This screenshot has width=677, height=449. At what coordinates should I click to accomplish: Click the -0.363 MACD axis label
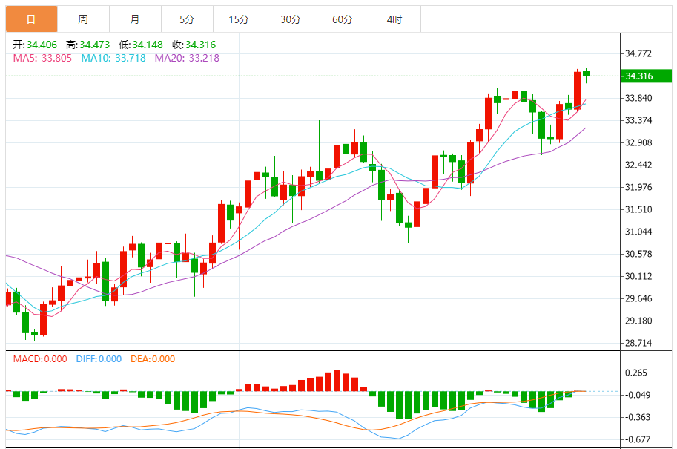click(x=636, y=417)
